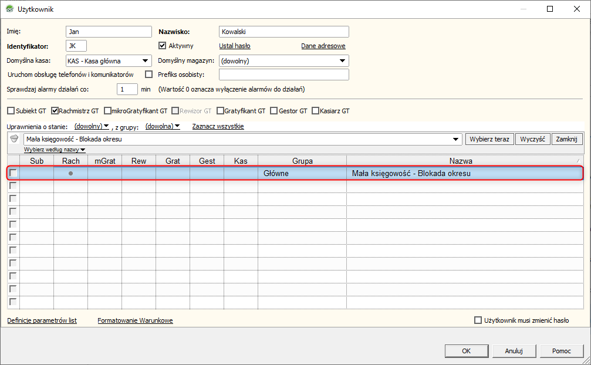
Task: Sort by the Grat column header
Action: click(x=173, y=161)
